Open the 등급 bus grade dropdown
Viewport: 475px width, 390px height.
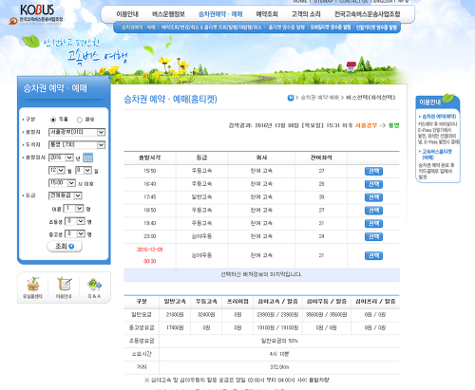pos(66,195)
